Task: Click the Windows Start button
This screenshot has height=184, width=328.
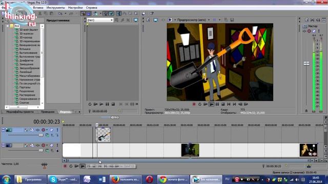Action: click(6, 179)
